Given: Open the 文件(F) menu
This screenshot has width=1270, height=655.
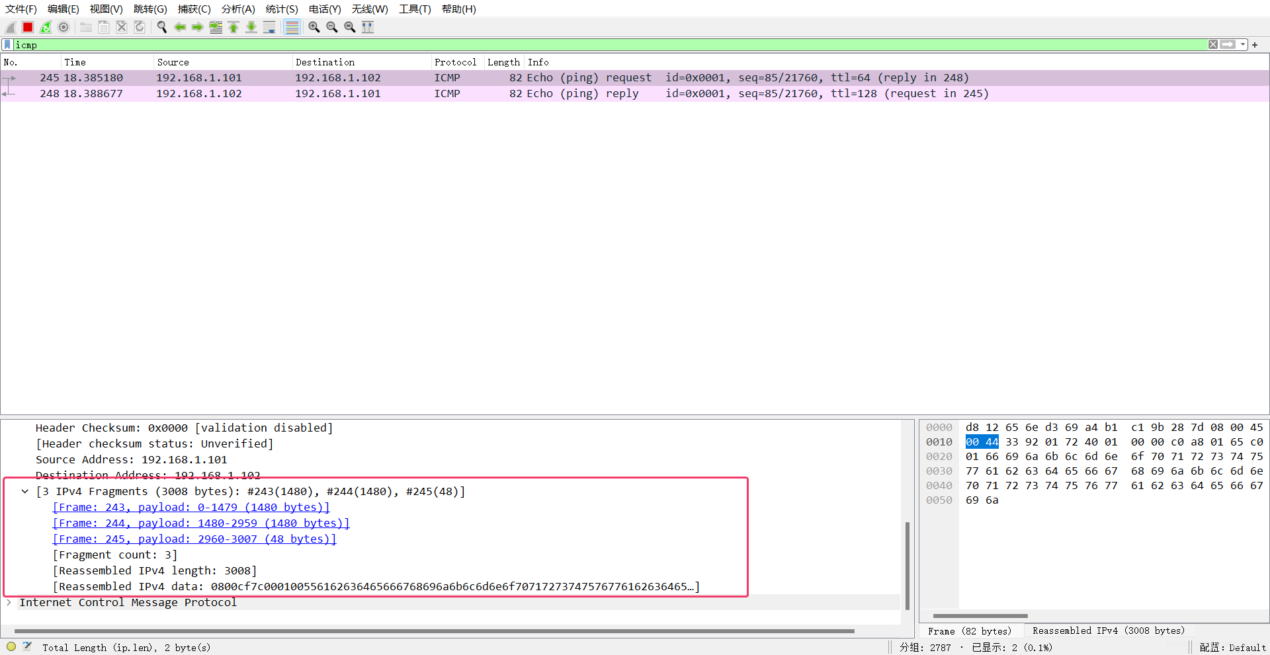Looking at the screenshot, I should coord(21,9).
